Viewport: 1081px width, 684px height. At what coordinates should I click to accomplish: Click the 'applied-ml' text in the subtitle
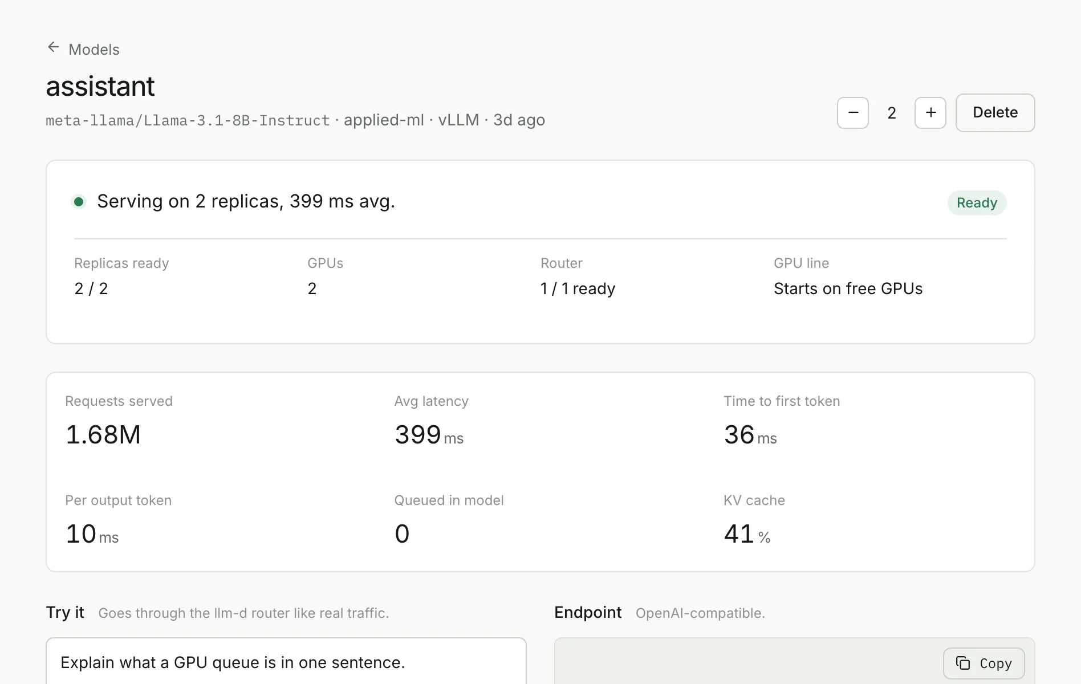point(384,120)
